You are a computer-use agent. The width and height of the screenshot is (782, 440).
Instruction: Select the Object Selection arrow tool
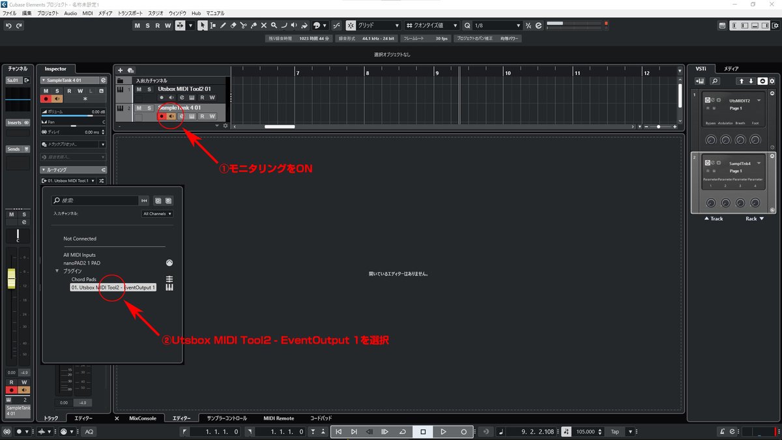pos(203,25)
